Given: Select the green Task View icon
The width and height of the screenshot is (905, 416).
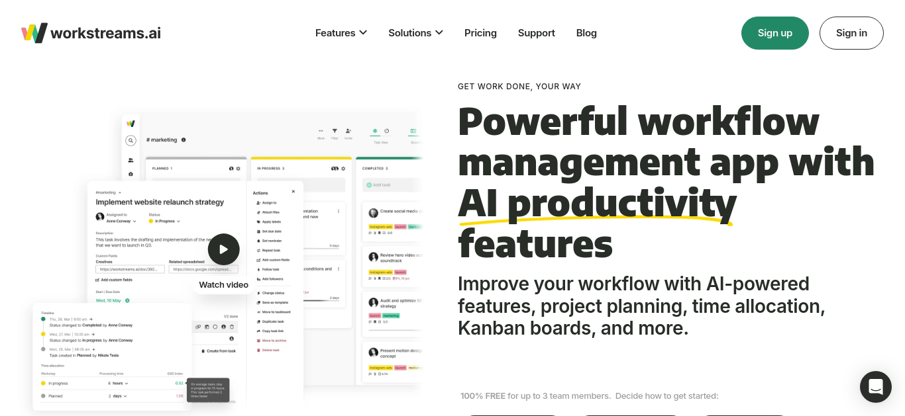Looking at the screenshot, I should point(375,131).
